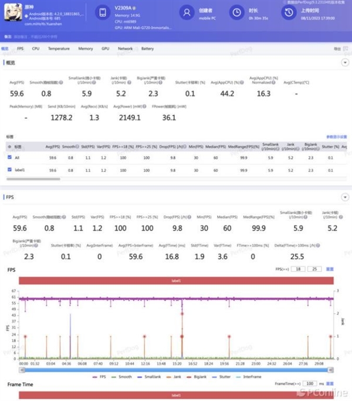Collapse the overview section with its arrow
The width and height of the screenshot is (352, 401).
[345, 62]
